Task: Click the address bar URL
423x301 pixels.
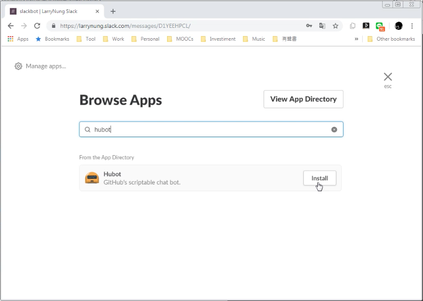Action: pyautogui.click(x=125, y=26)
